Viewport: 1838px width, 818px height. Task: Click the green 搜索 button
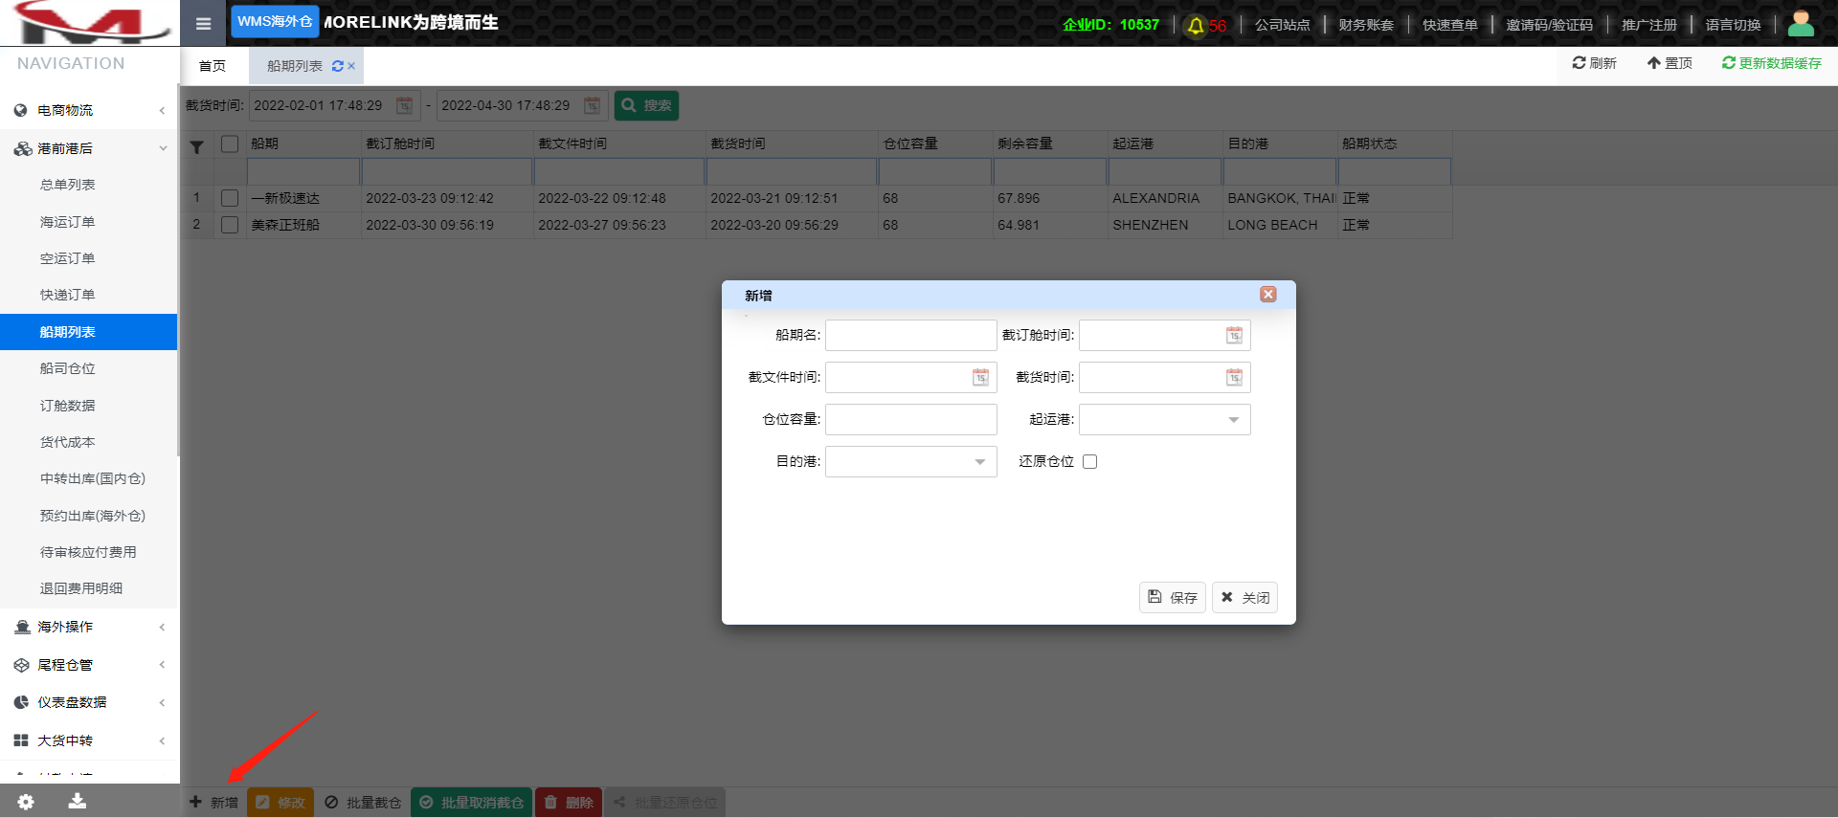(646, 105)
